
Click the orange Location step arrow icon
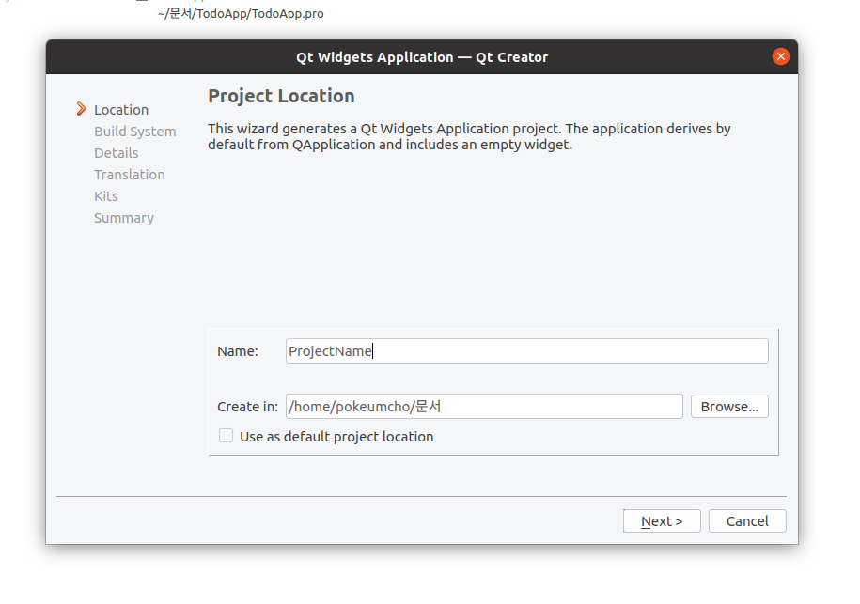(81, 109)
